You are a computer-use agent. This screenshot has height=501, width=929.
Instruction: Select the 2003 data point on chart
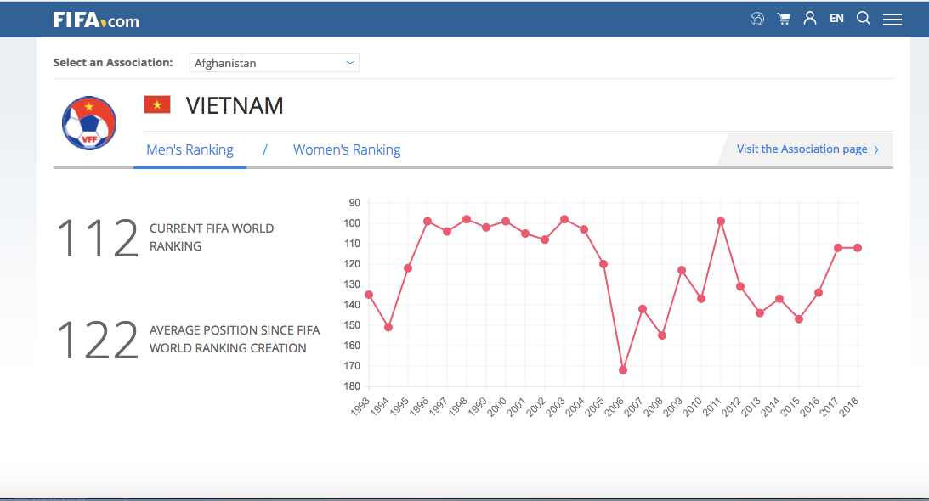564,220
